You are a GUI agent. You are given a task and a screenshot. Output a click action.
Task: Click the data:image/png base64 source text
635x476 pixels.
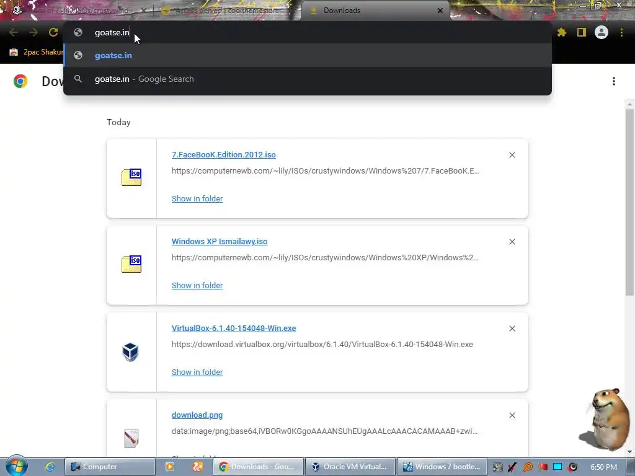point(324,431)
